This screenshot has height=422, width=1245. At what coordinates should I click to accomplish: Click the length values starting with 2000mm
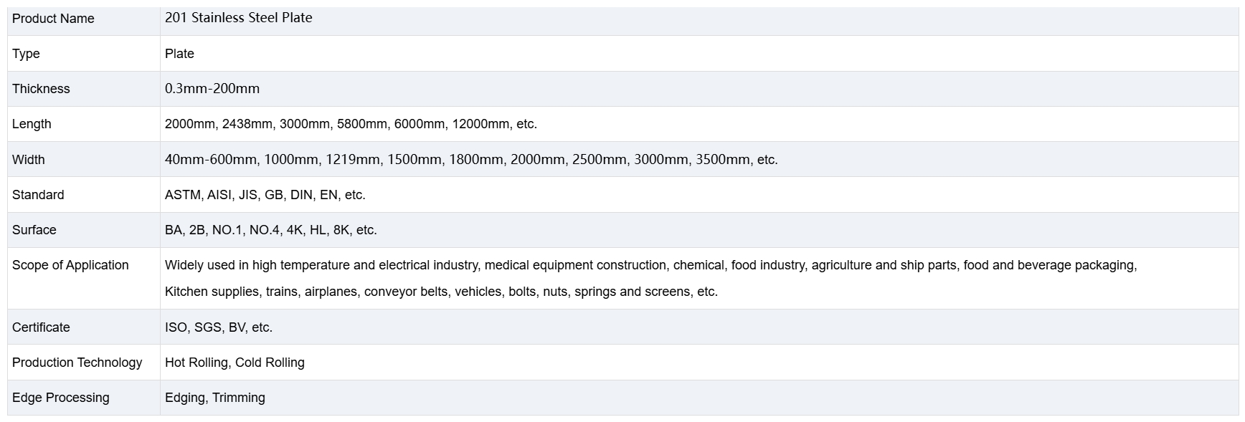click(x=351, y=124)
